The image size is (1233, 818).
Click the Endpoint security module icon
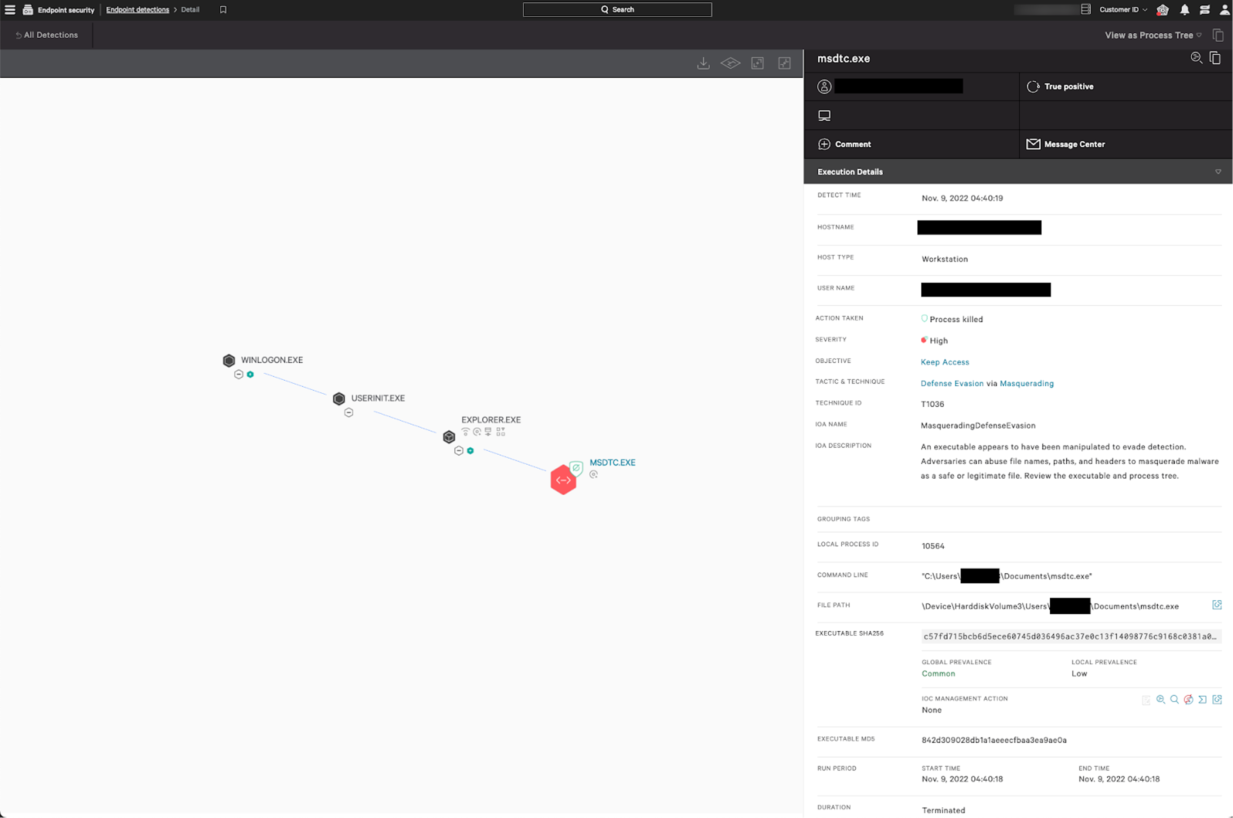pyautogui.click(x=28, y=9)
